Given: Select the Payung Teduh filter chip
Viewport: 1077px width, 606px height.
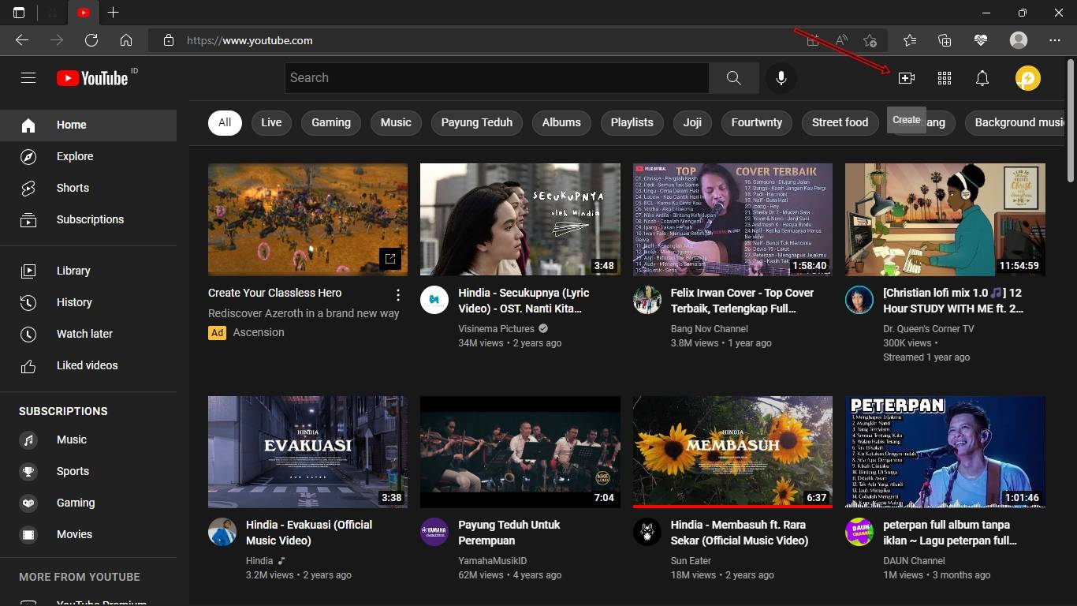Looking at the screenshot, I should pos(477,122).
